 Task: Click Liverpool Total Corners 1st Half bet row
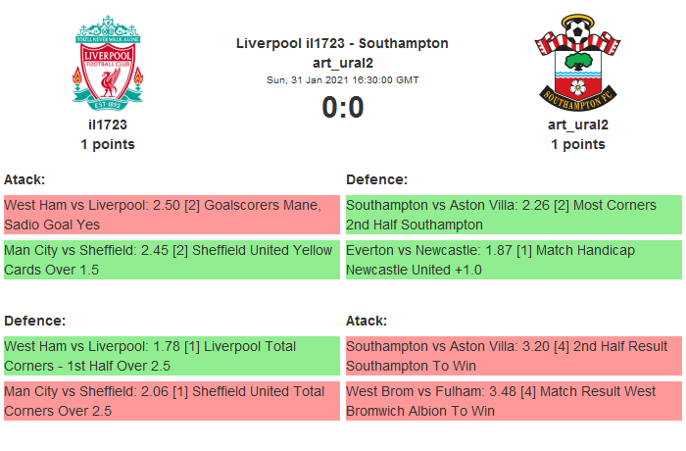point(171,356)
